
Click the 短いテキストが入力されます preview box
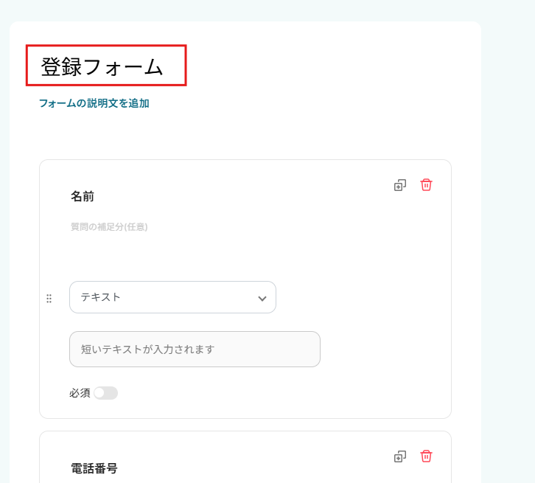coord(195,349)
